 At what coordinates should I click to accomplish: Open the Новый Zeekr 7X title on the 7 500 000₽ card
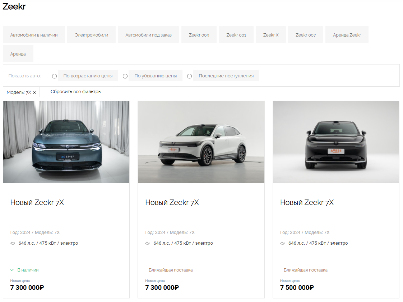tap(307, 202)
